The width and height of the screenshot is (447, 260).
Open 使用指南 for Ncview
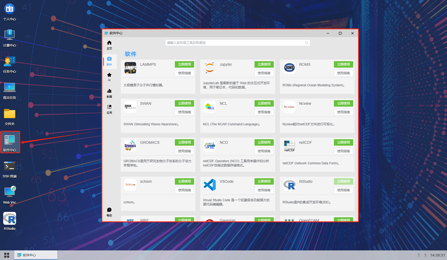(x=344, y=112)
